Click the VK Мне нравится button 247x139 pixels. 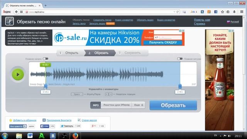[x=18, y=126]
